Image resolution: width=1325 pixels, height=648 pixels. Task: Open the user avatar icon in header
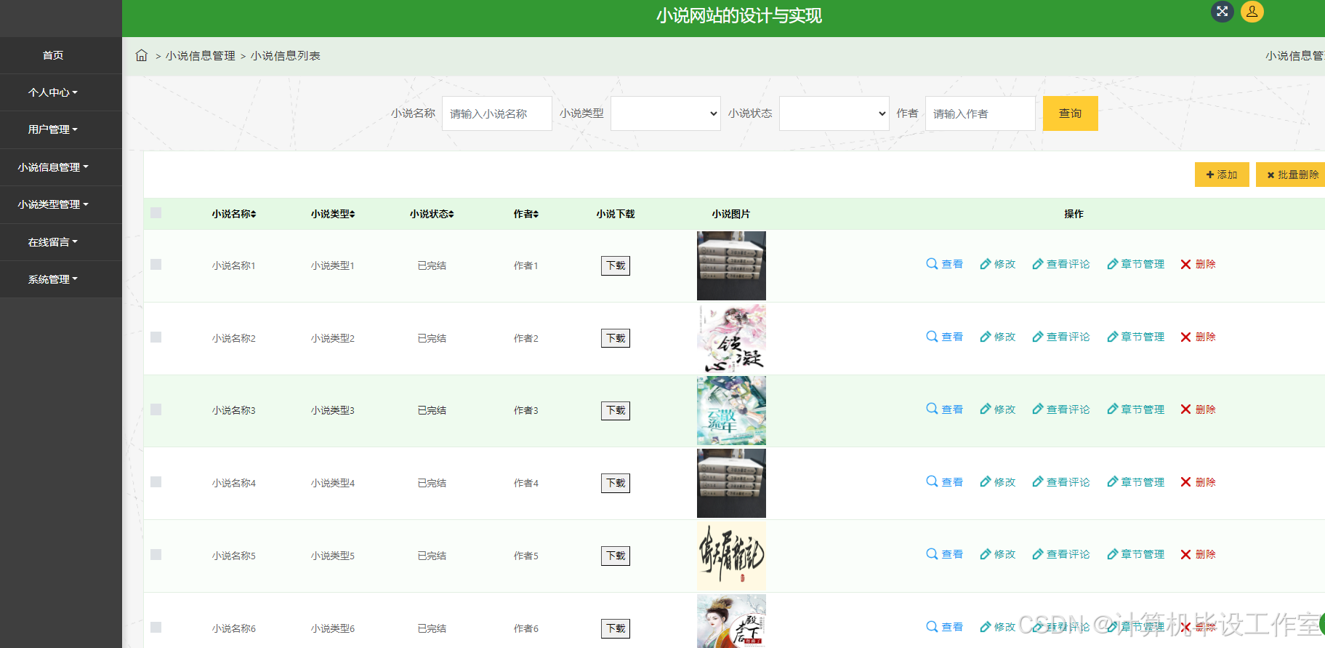[x=1252, y=12]
